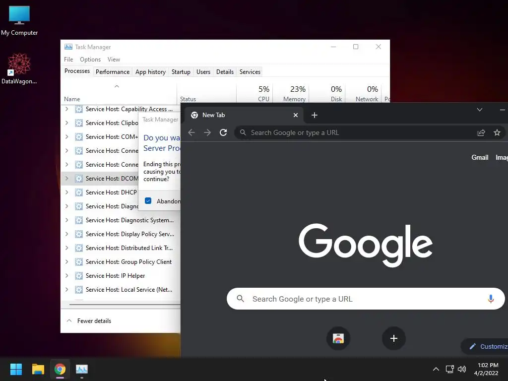Expand Service Host: Capability Access row

67,109
